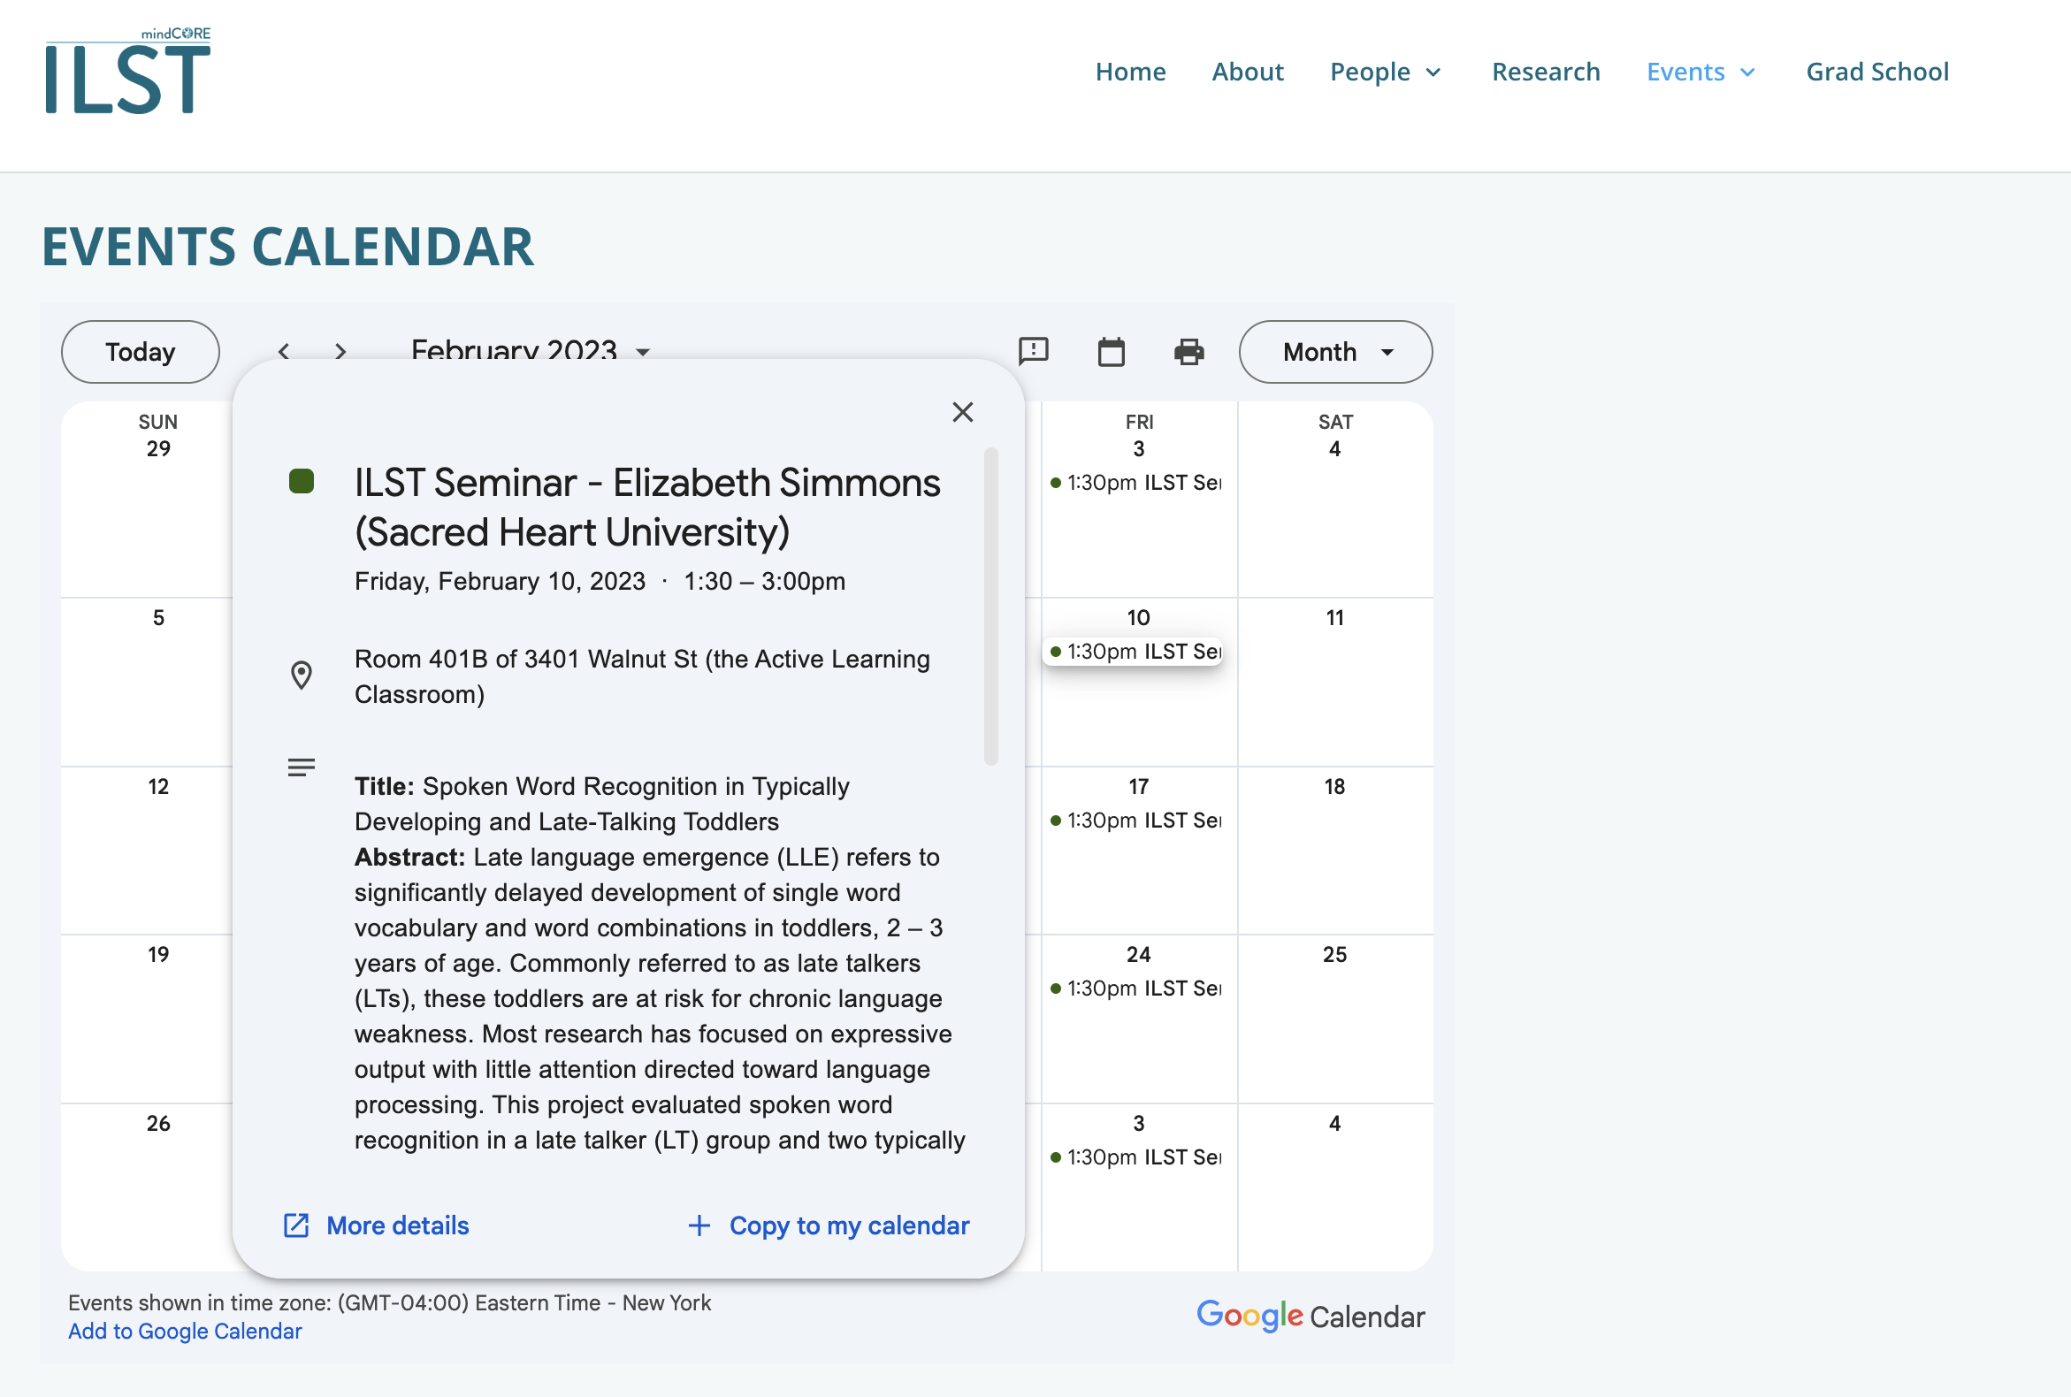
Task: Close the event details popup
Action: point(962,412)
